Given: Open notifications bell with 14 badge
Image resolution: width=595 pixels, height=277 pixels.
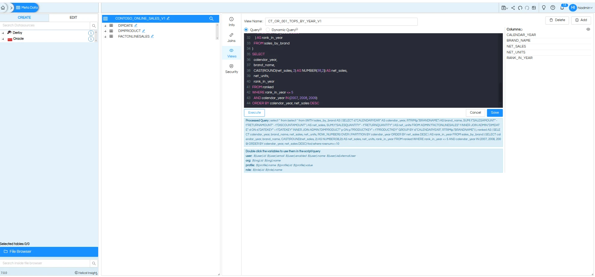Looking at the screenshot, I should [563, 7].
